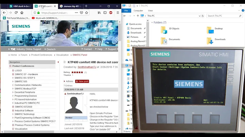Open SIMATIC S5 / STEP 5 forum

[25, 78]
